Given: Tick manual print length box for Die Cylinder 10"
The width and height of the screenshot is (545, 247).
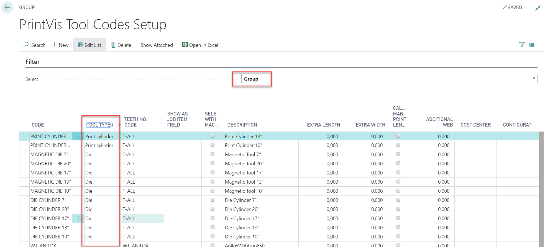Looking at the screenshot, I should tap(398, 236).
